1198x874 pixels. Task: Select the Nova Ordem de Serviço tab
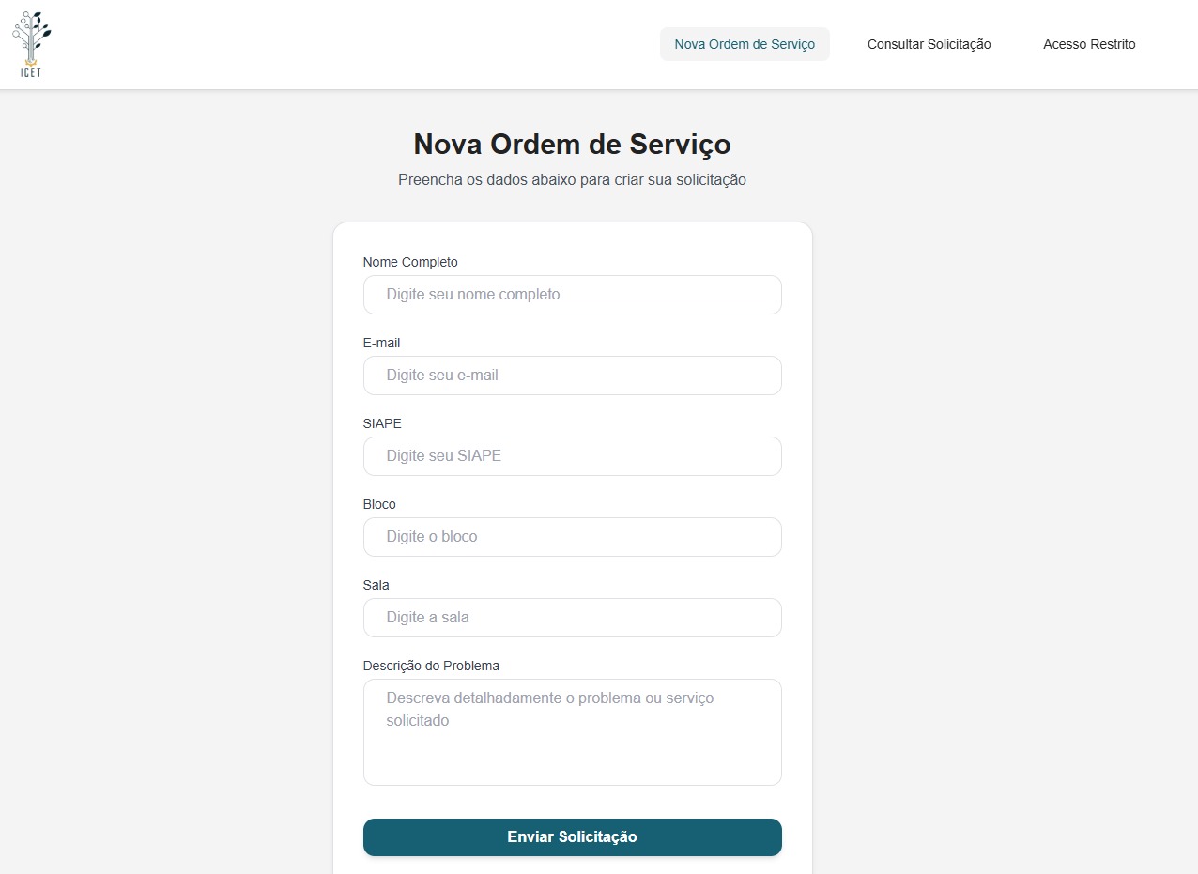[x=745, y=43]
